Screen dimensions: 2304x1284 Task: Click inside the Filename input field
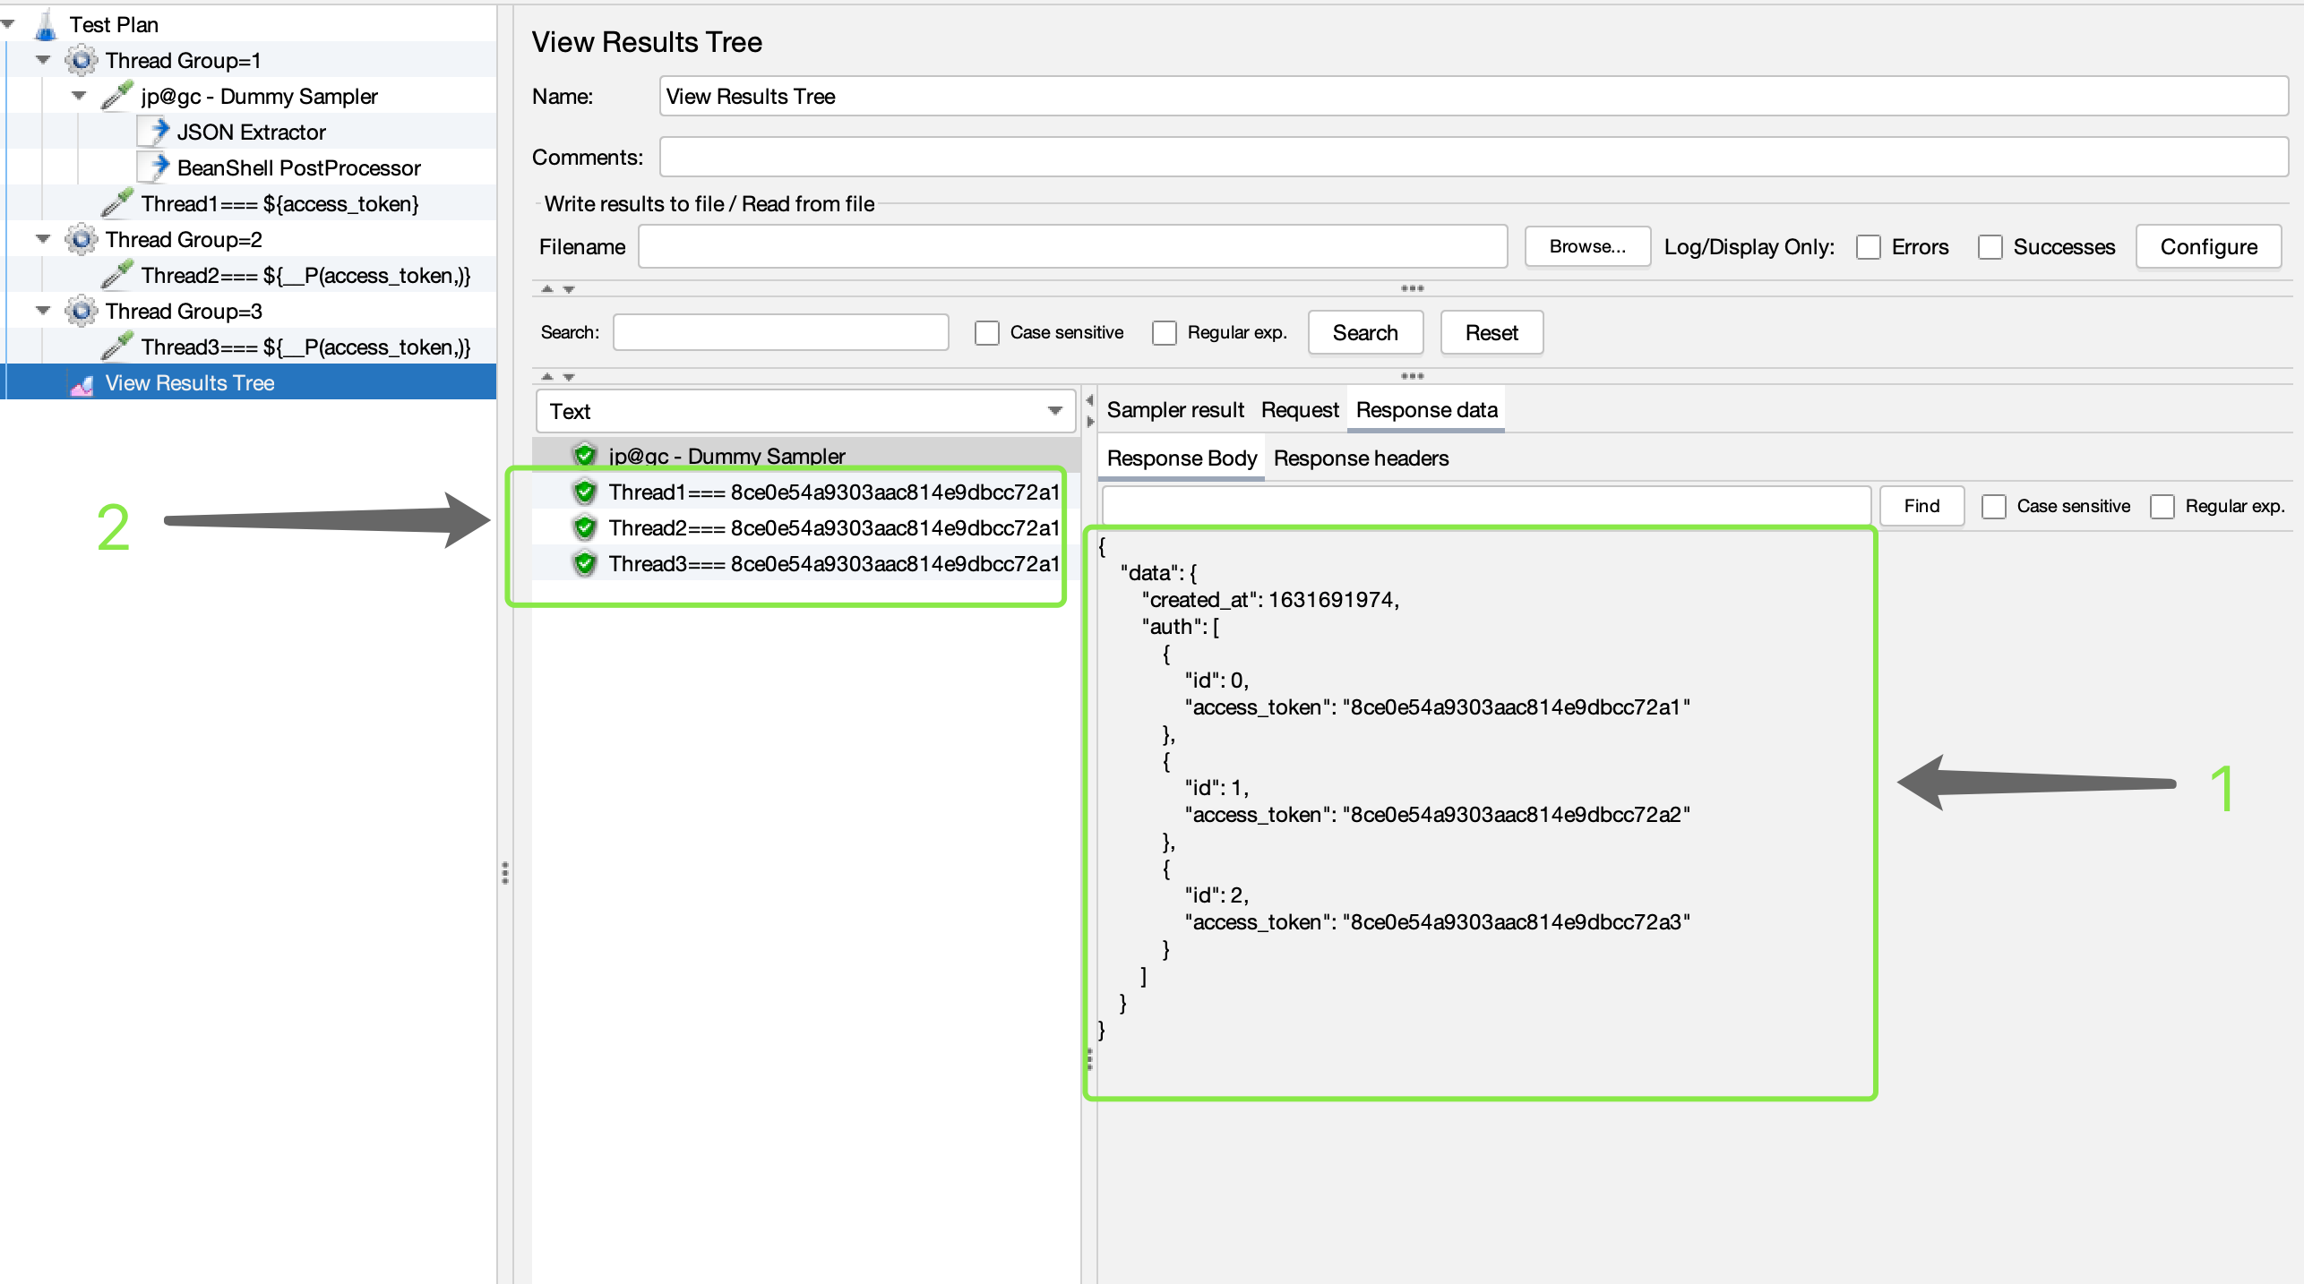coord(1071,247)
